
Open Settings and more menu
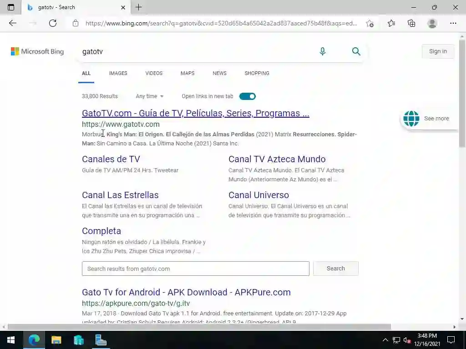(453, 23)
